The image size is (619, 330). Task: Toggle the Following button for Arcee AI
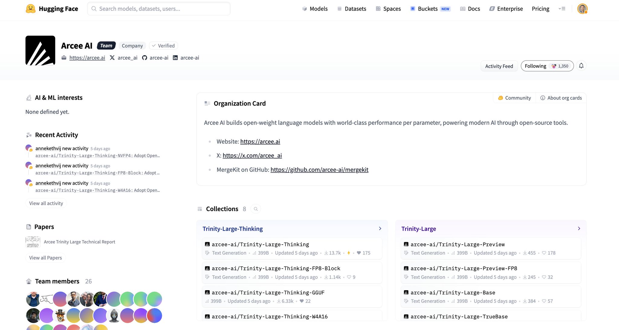[547, 66]
